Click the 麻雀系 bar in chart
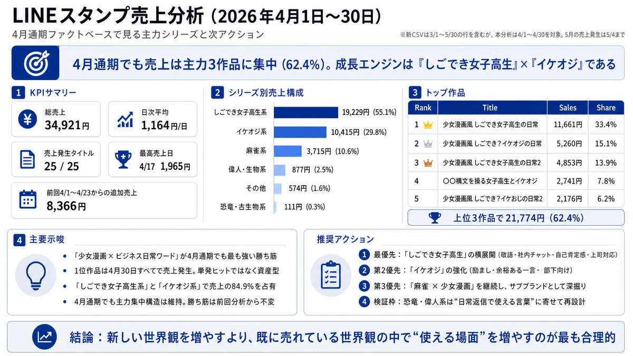Viewport: 633px width, 356px height. tap(287, 151)
